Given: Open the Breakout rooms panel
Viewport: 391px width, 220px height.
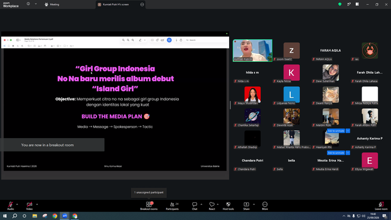Looking at the screenshot, I should [149, 206].
